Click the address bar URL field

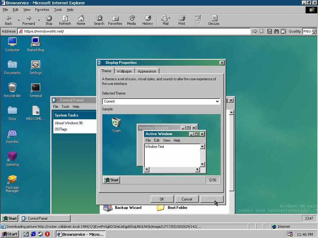click(x=134, y=31)
